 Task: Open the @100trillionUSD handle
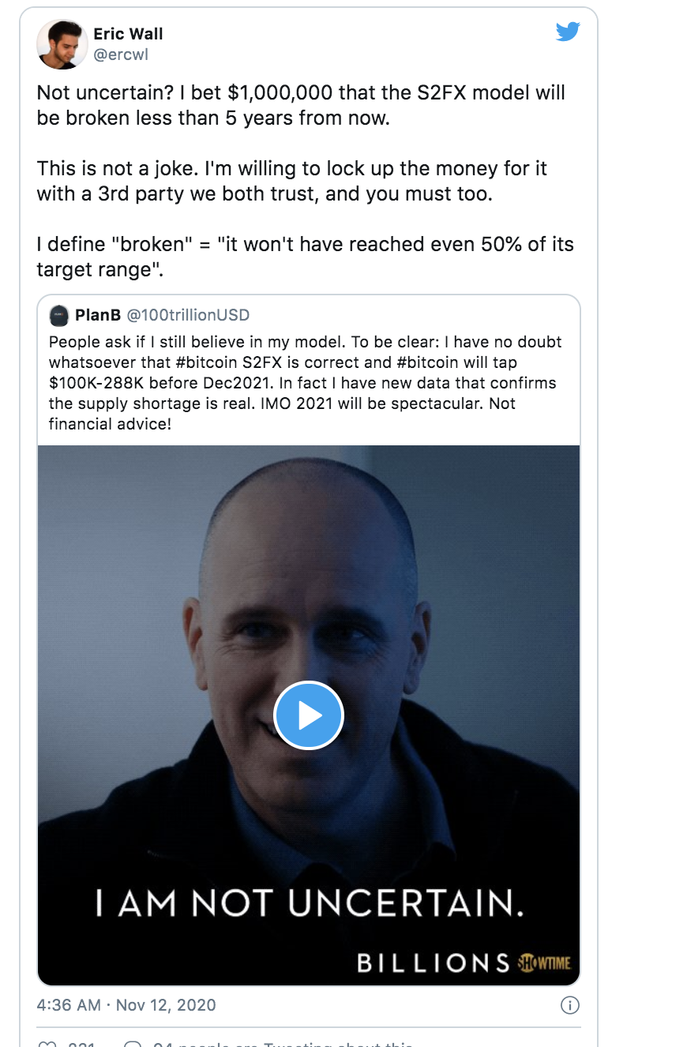coord(188,316)
